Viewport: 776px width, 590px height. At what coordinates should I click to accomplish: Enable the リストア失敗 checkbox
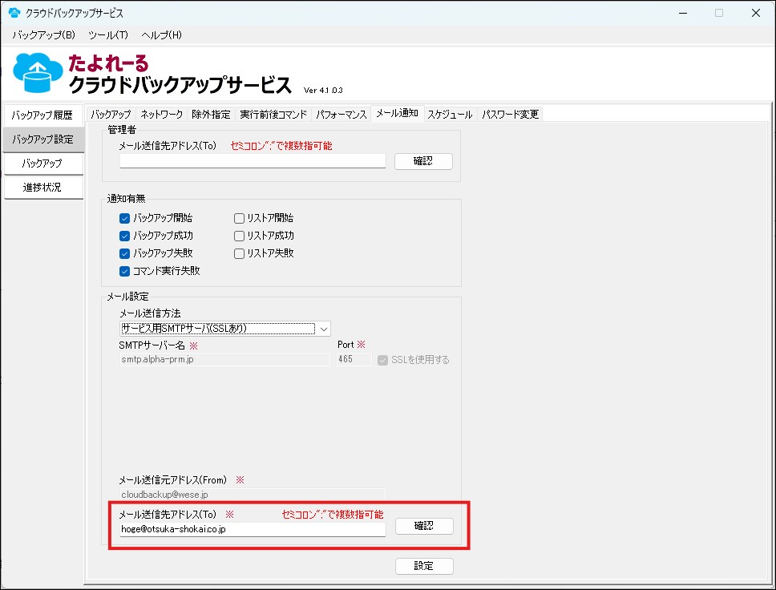(x=240, y=253)
